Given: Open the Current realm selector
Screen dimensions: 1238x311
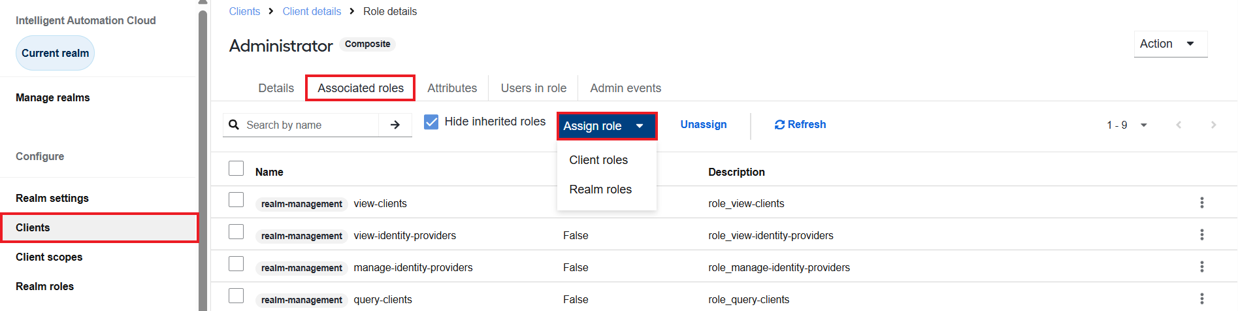Looking at the screenshot, I should coord(56,53).
